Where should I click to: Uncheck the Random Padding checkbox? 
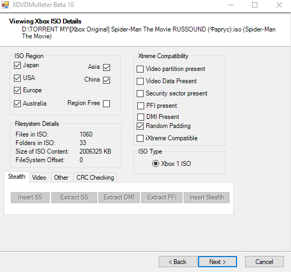coord(140,126)
